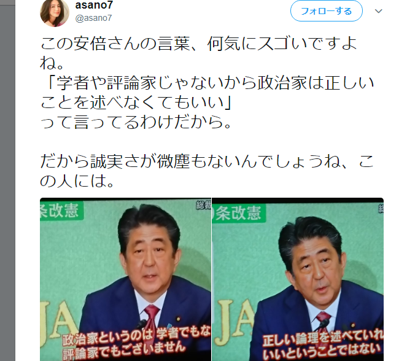Click the @asano7 handle
The height and width of the screenshot is (361, 407).
click(x=93, y=18)
